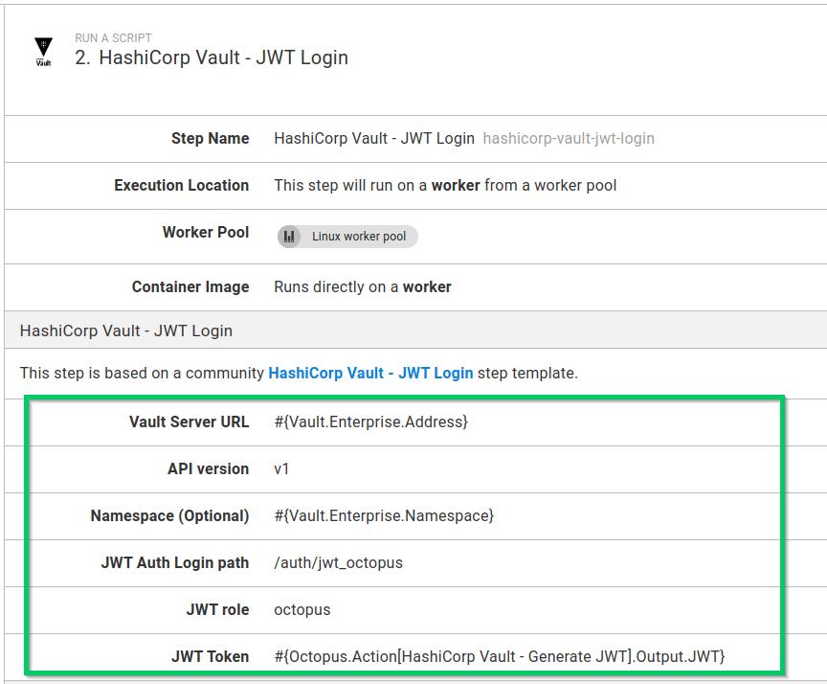Click the Container Image row value
Screen dimensions: 827x684
362,286
